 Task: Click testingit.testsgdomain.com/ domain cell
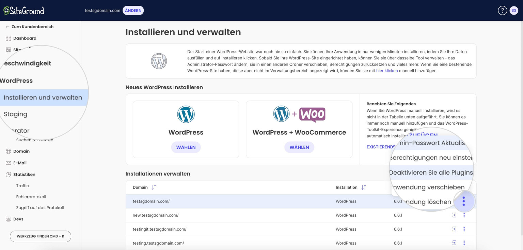[160, 229]
